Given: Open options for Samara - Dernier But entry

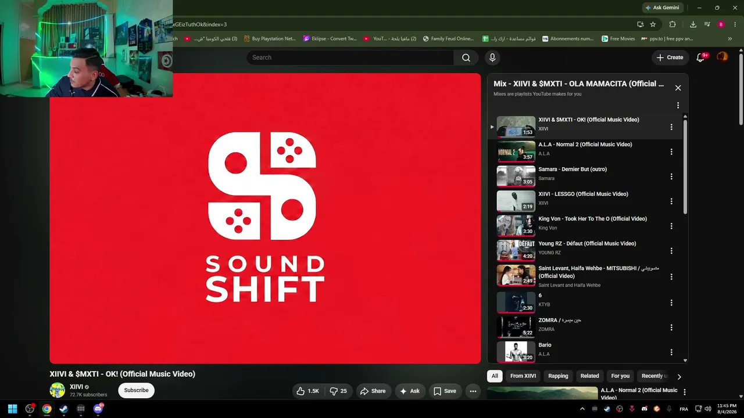Looking at the screenshot, I should click(x=671, y=176).
